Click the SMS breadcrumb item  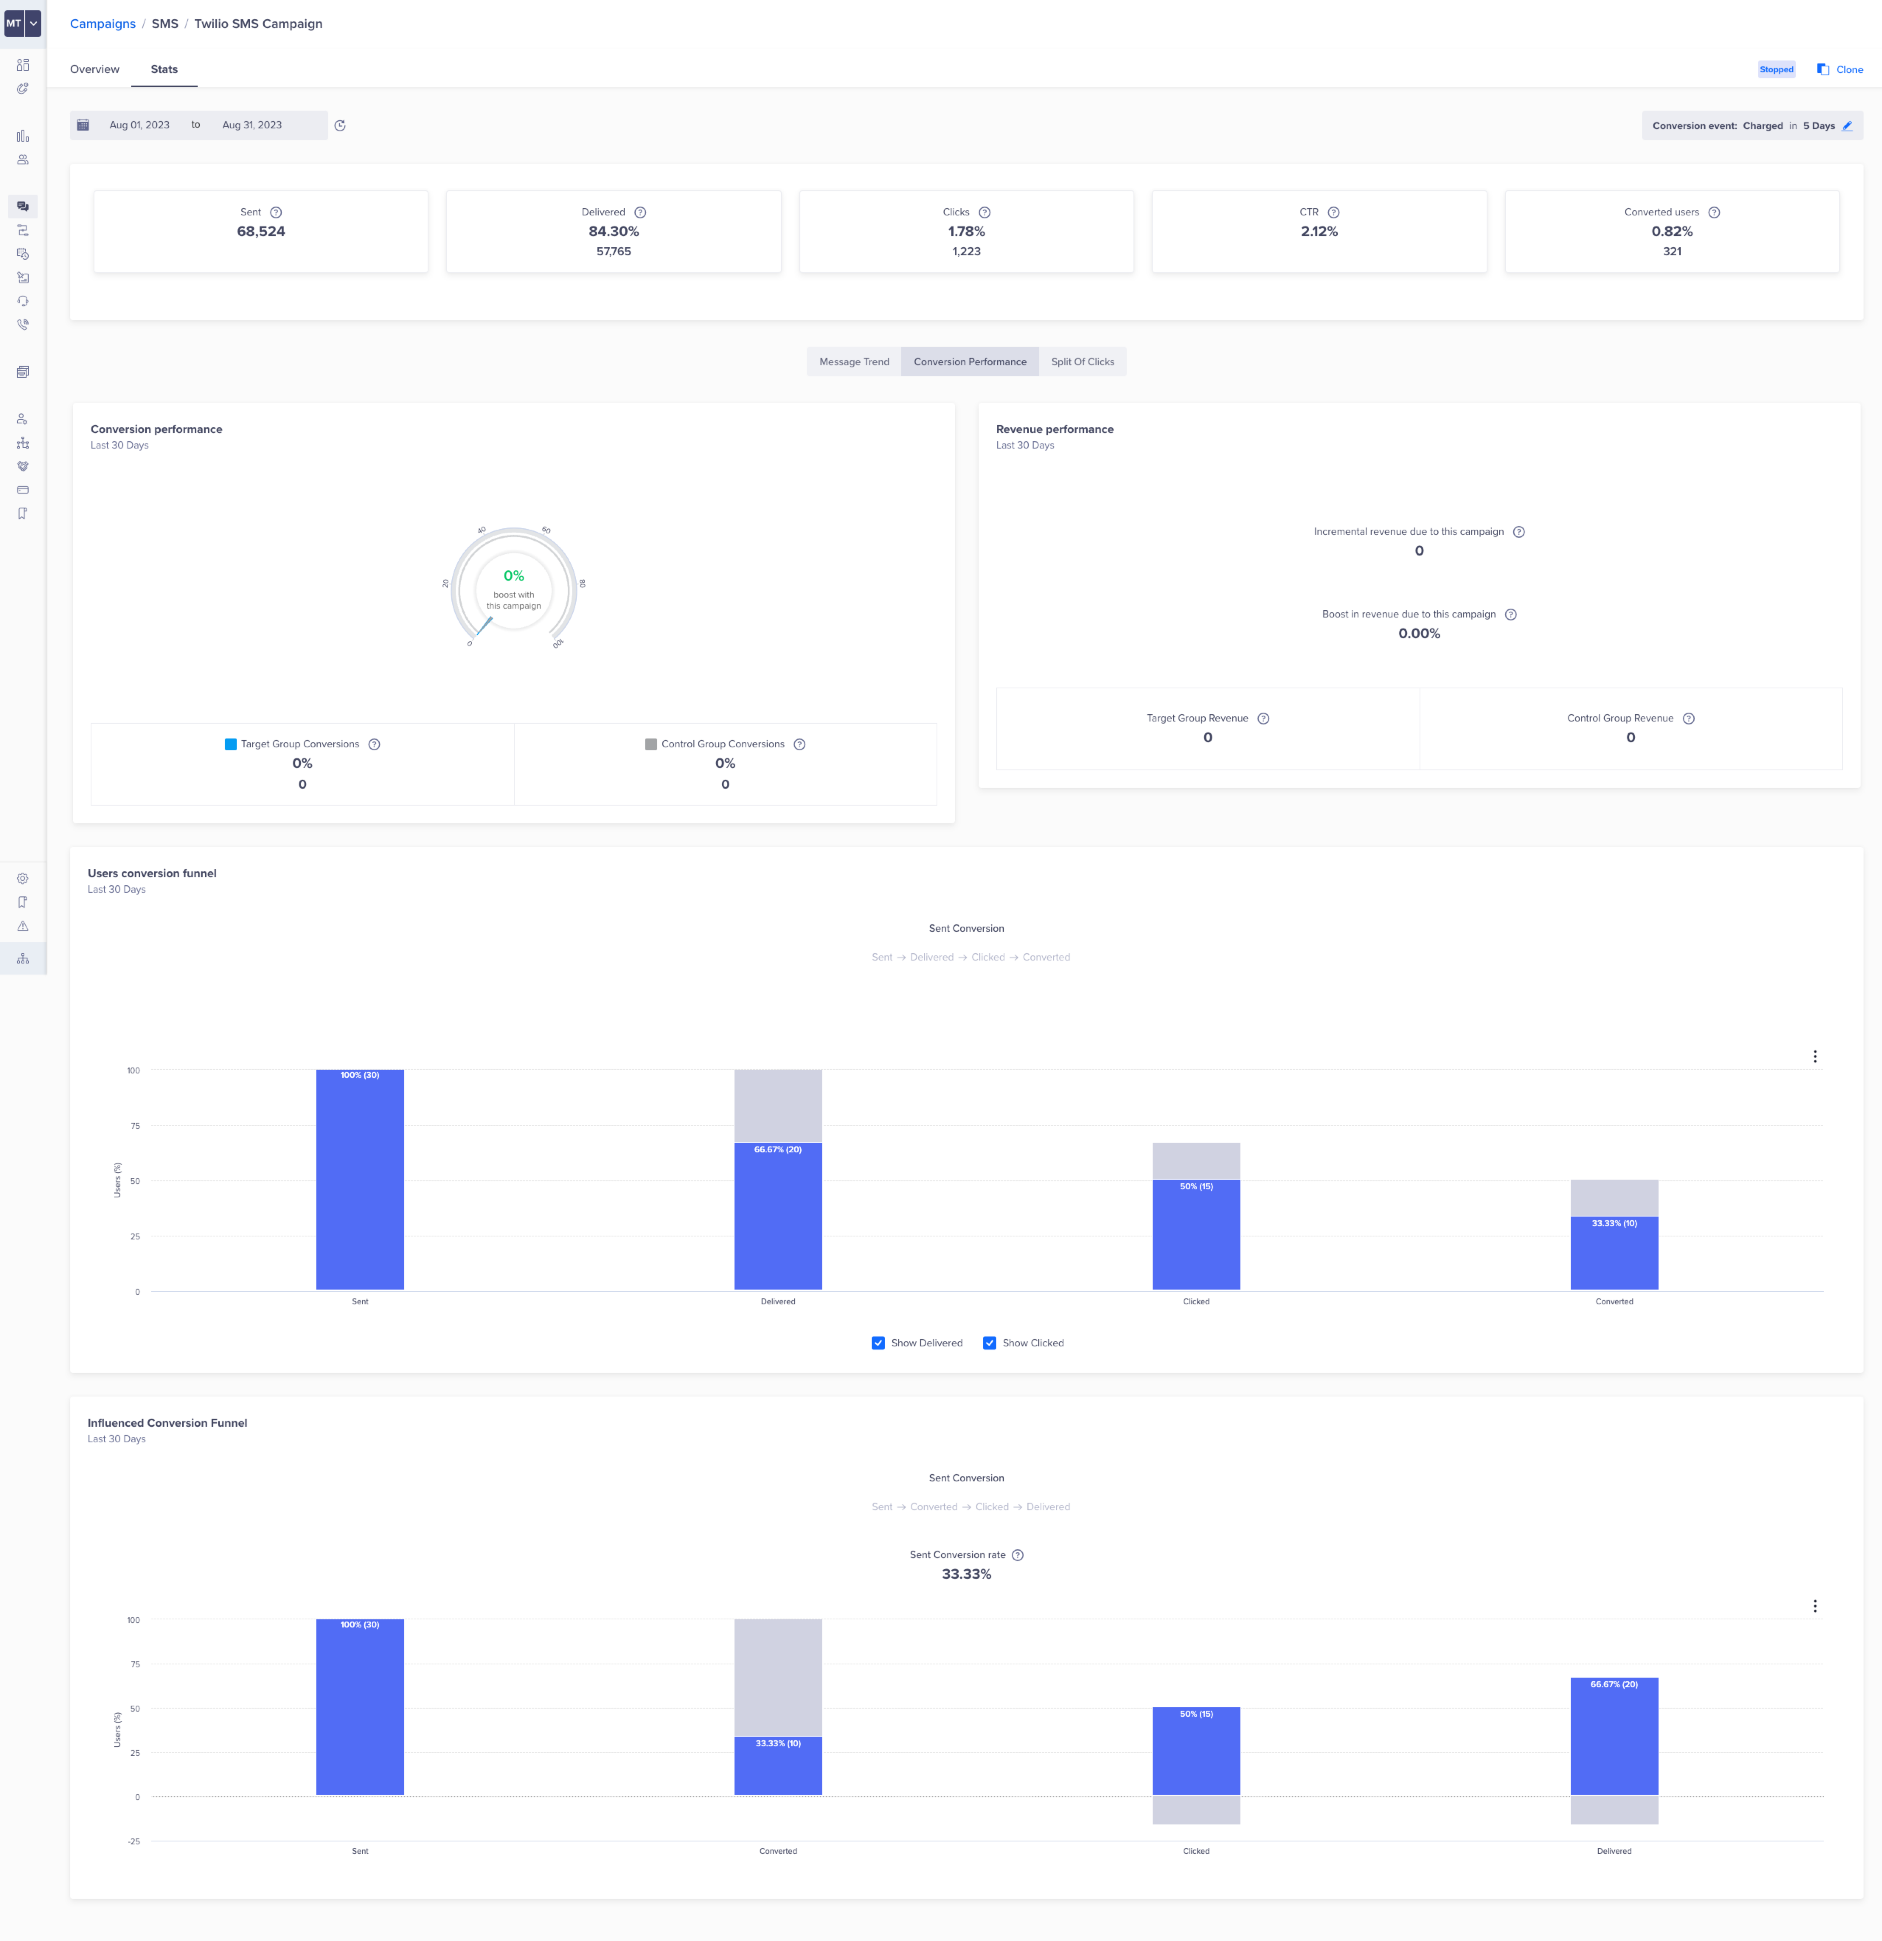pyautogui.click(x=165, y=24)
